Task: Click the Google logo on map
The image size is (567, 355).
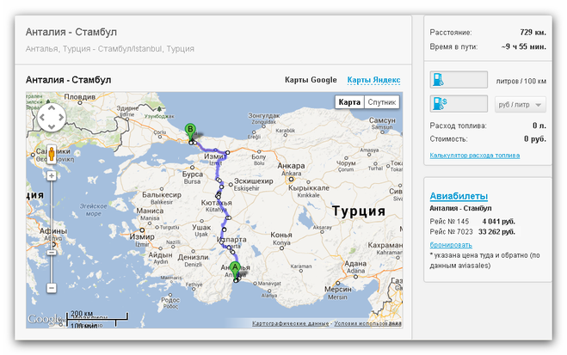Action: pos(44,319)
